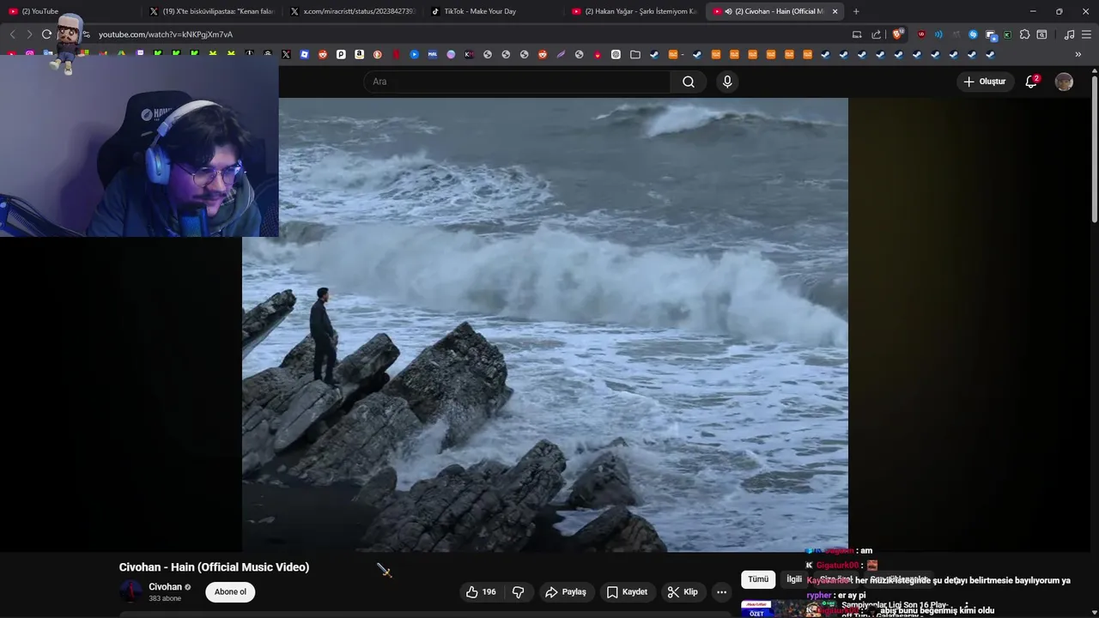The height and width of the screenshot is (618, 1099).
Task: Click the 'Ara' YouTube search field
Action: coord(517,82)
